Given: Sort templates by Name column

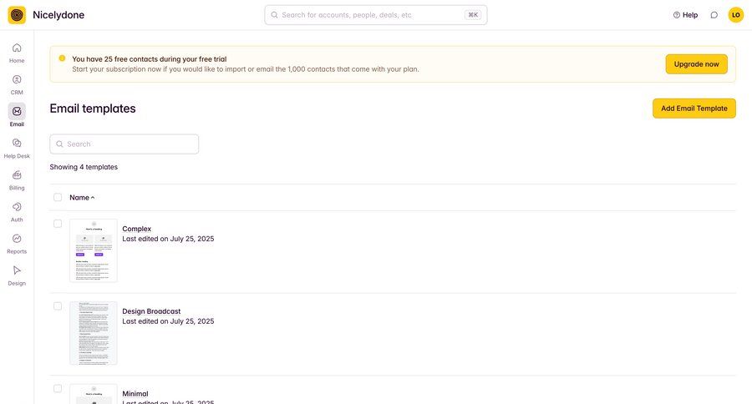Looking at the screenshot, I should [81, 198].
